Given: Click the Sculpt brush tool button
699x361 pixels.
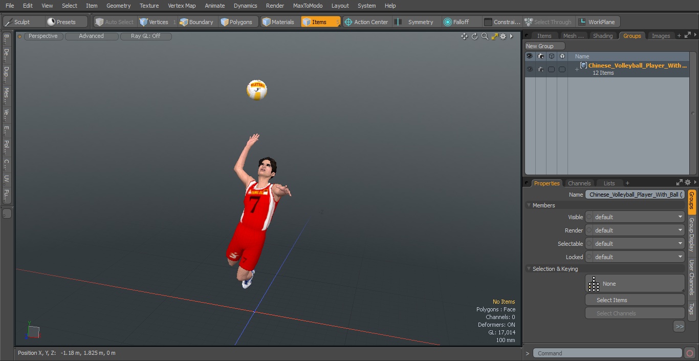Looking at the screenshot, I should (24, 22).
